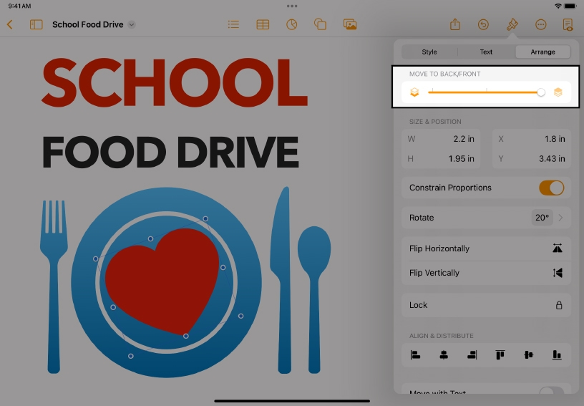This screenshot has height=406, width=584.
Task: Open the insert media menu
Action: click(350, 24)
